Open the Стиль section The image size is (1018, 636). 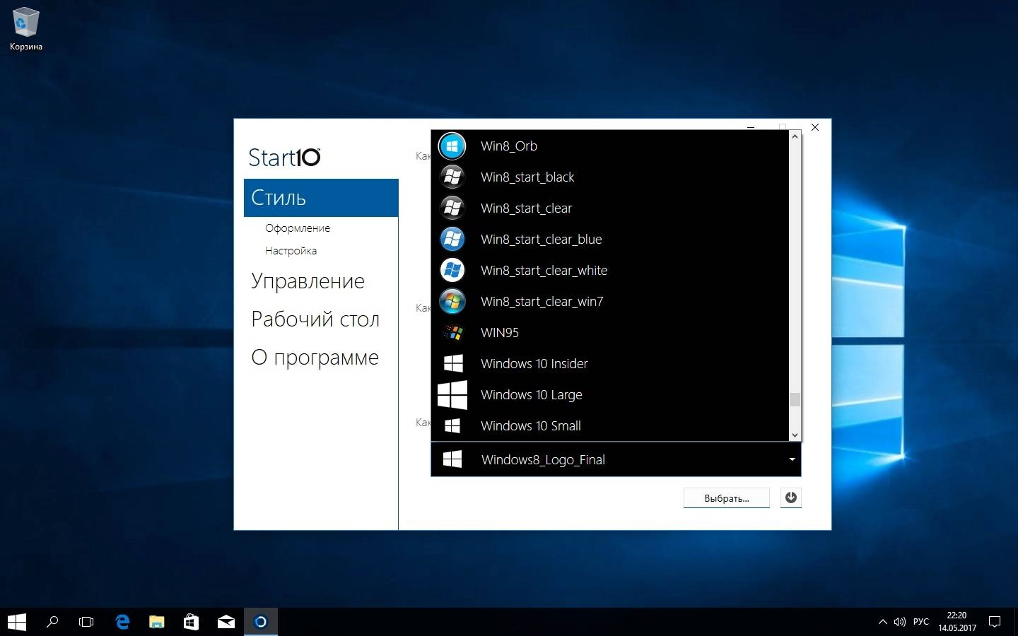[321, 198]
